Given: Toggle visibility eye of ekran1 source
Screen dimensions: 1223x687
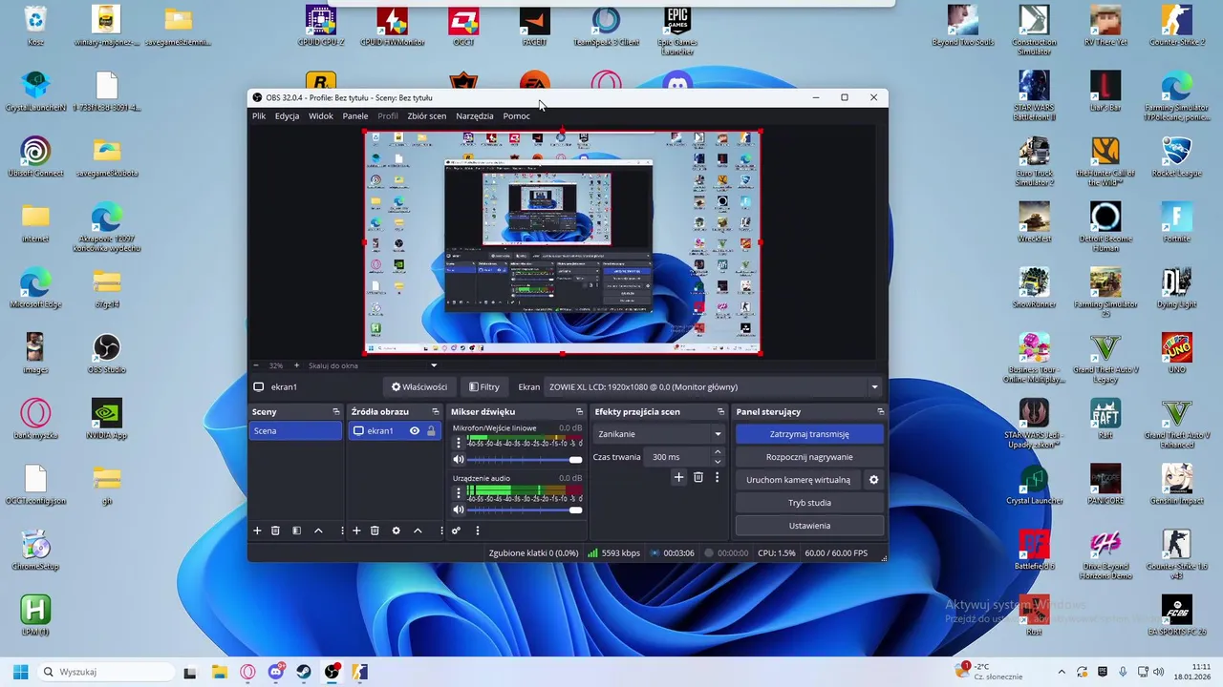Looking at the screenshot, I should click(415, 431).
